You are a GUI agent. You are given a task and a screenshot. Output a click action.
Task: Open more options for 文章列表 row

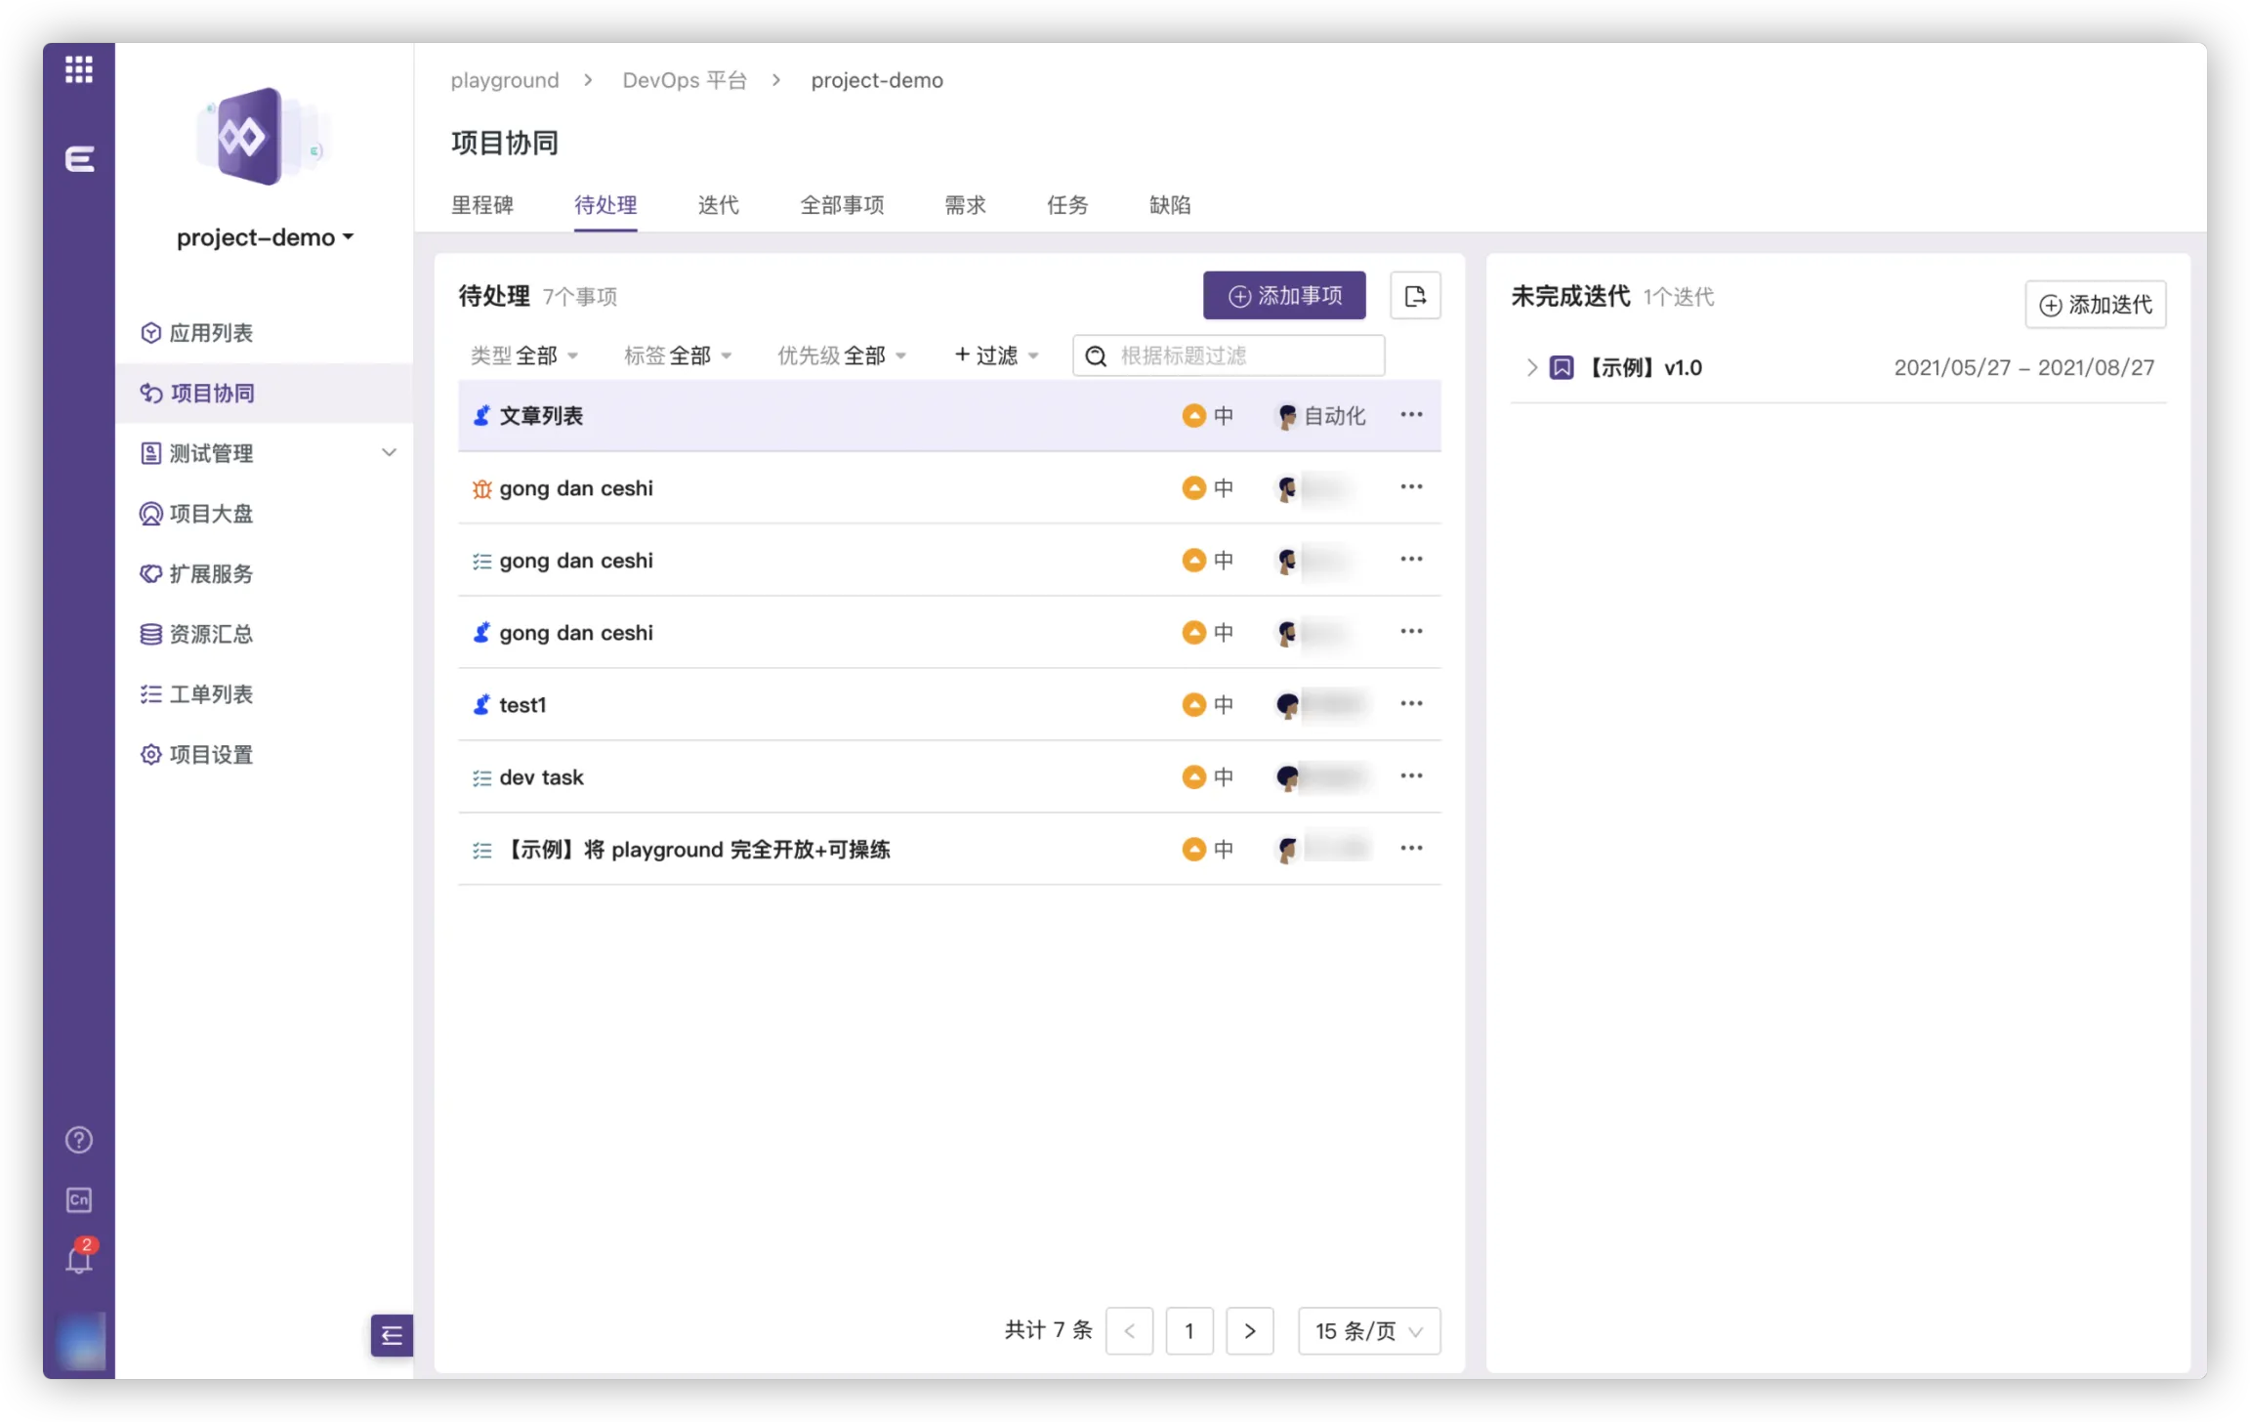coord(1411,415)
